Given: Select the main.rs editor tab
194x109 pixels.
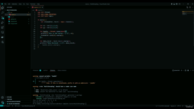Looking at the screenshot, I should pyautogui.click(x=37, y=7).
